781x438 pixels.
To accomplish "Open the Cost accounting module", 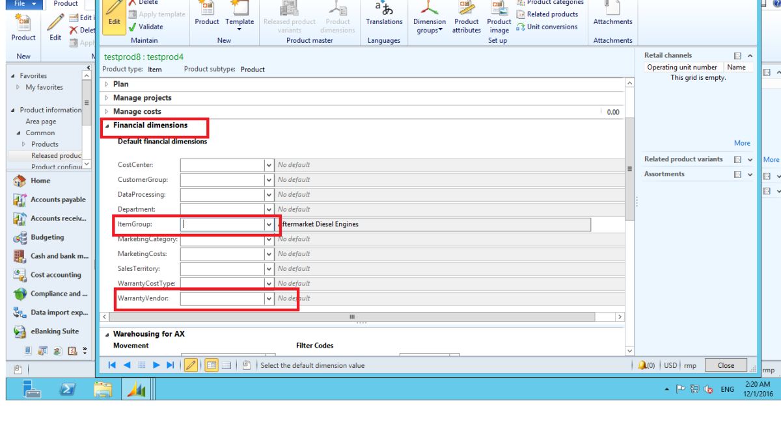I will (48, 275).
